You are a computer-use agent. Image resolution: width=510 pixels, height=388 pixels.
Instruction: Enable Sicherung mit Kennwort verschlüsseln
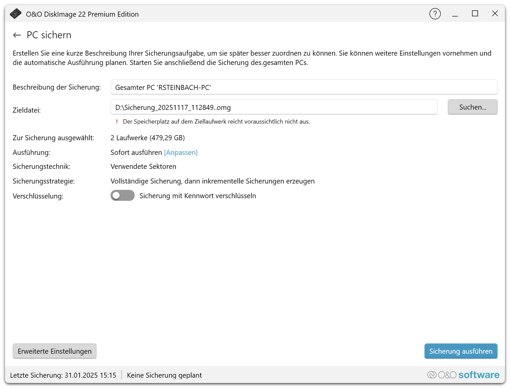pos(122,195)
